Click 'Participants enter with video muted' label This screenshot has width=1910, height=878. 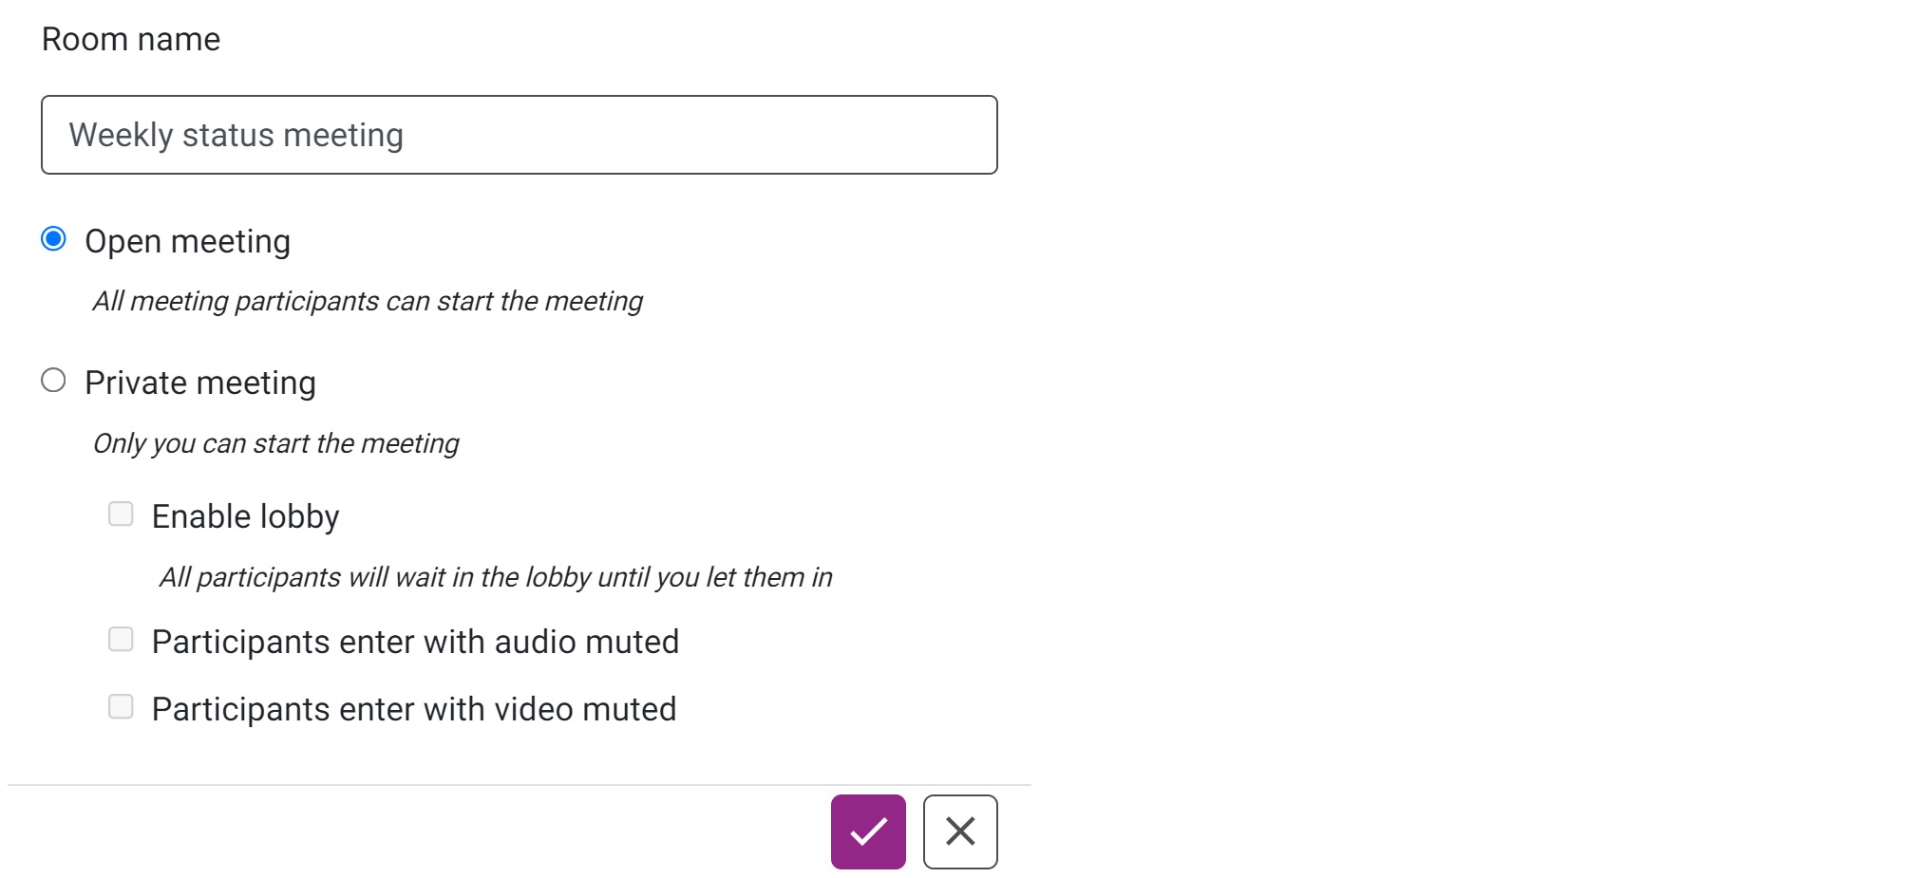(x=414, y=709)
